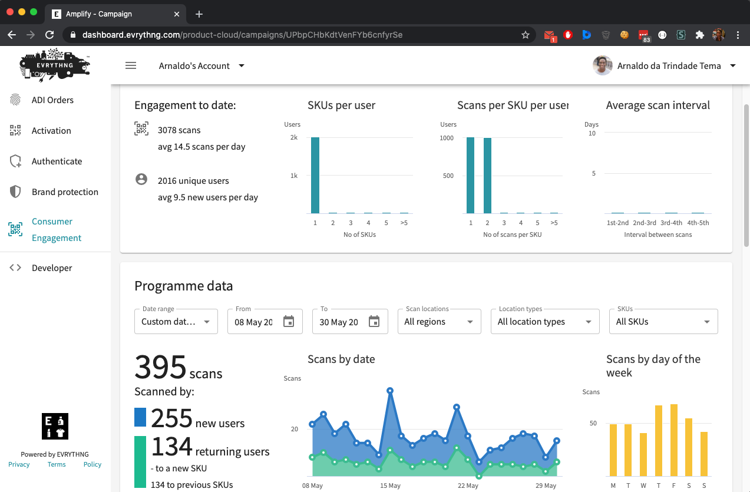This screenshot has height=492, width=750.
Task: Click the site lock icon in address bar
Action: [x=74, y=35]
